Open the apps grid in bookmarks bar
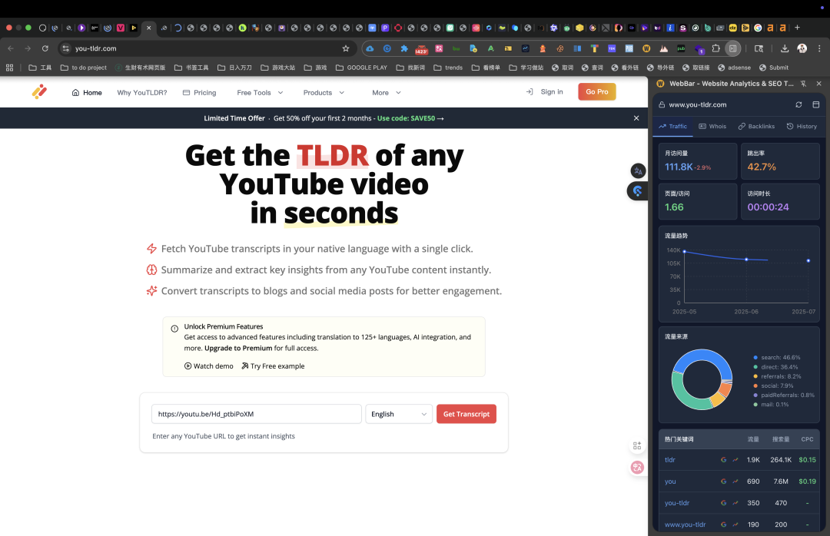830x536 pixels. tap(9, 68)
